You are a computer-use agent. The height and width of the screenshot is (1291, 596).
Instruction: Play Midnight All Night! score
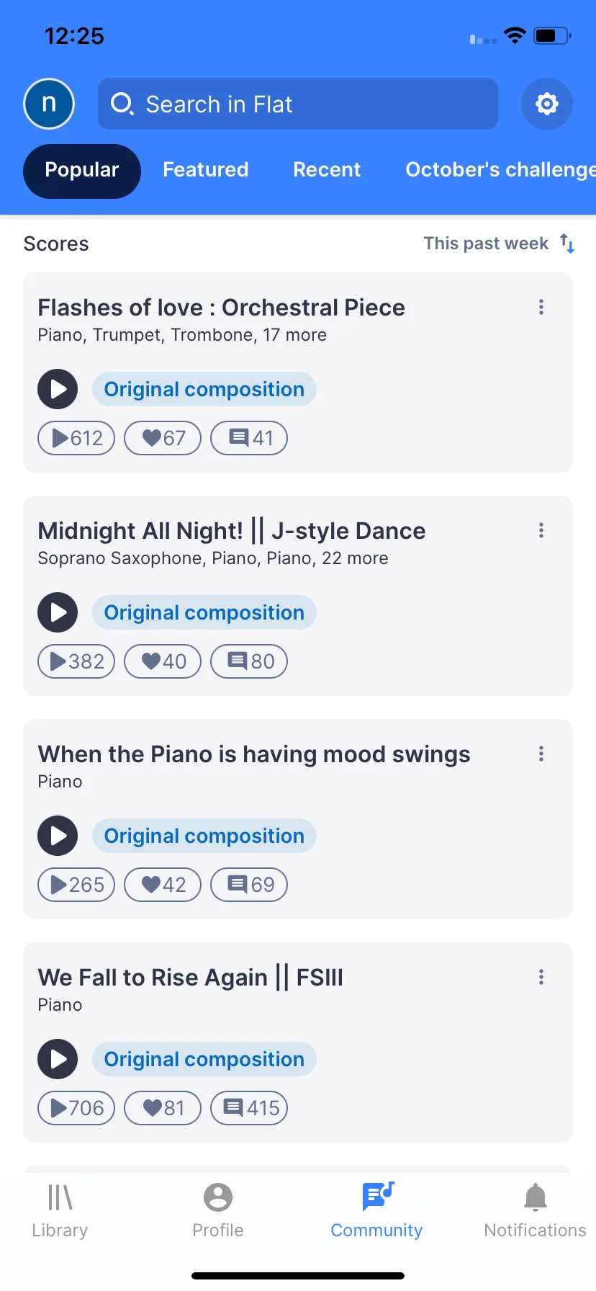pyautogui.click(x=58, y=612)
